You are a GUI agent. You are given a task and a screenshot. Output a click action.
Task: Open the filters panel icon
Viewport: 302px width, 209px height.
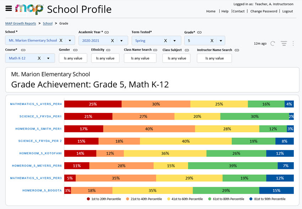[284, 43]
